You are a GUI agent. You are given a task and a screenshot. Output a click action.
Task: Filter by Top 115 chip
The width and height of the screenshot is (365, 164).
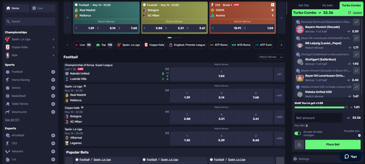(x=104, y=45)
